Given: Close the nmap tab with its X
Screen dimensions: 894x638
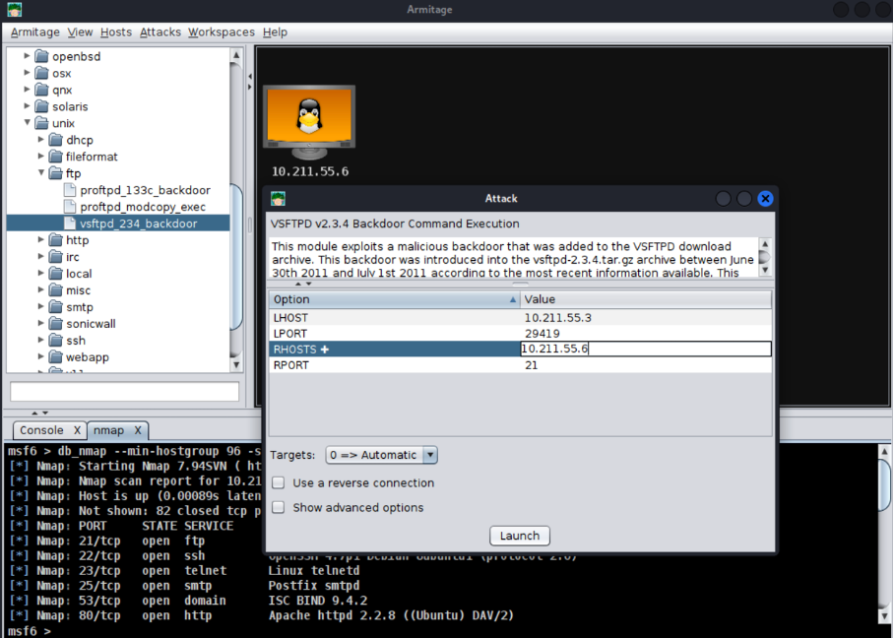Looking at the screenshot, I should tap(138, 430).
